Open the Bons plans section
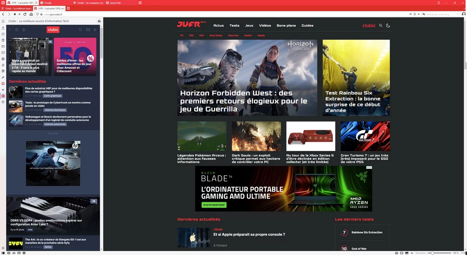The height and width of the screenshot is (255, 467). (x=286, y=26)
